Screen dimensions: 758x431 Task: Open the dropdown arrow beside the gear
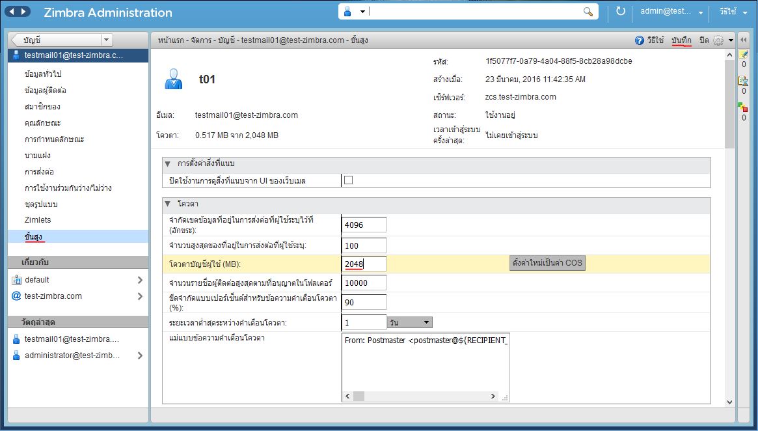point(731,40)
